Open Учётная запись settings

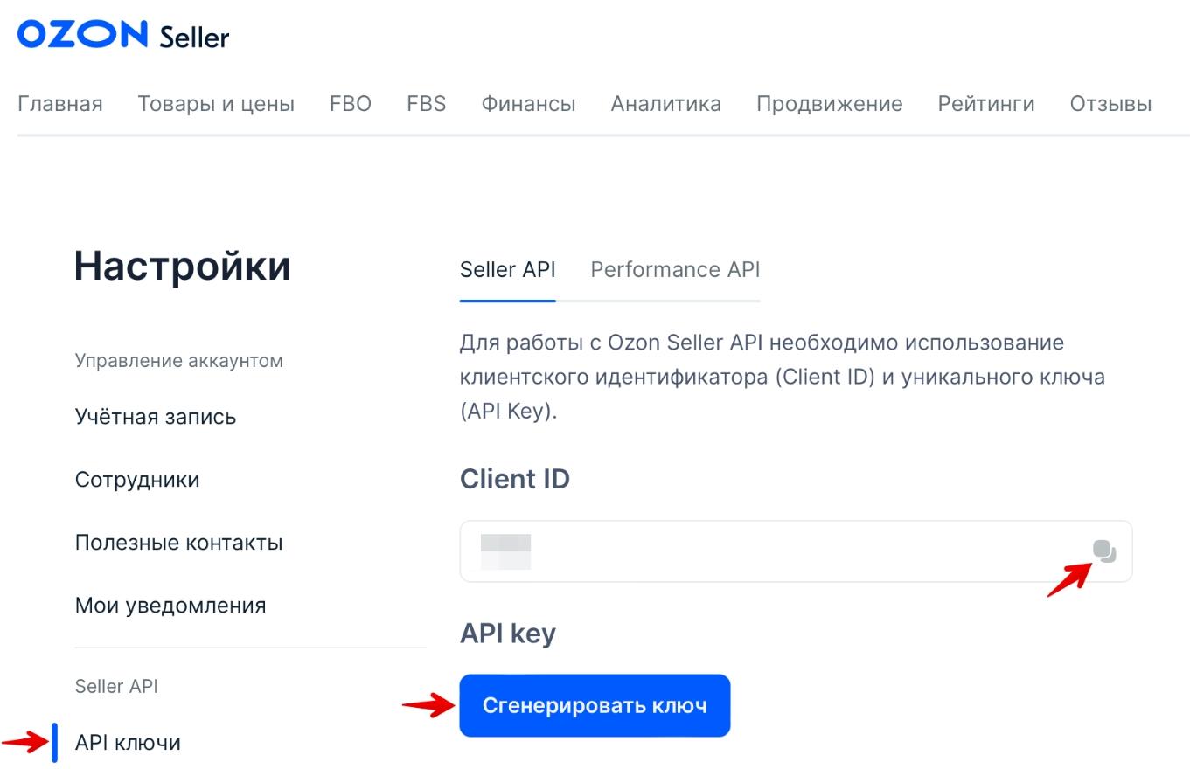click(156, 417)
